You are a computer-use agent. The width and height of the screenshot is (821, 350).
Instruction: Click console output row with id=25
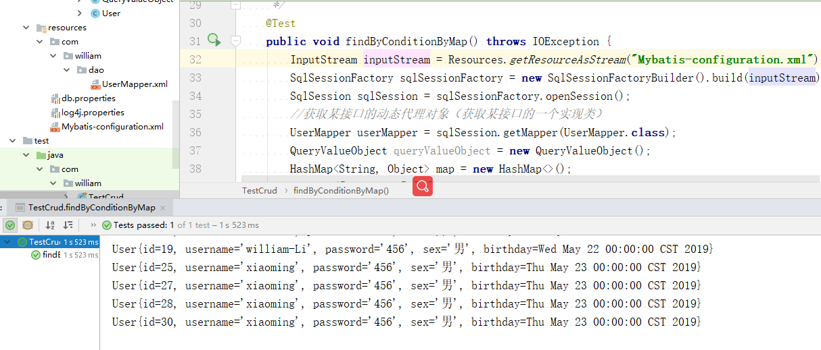pyautogui.click(x=406, y=267)
